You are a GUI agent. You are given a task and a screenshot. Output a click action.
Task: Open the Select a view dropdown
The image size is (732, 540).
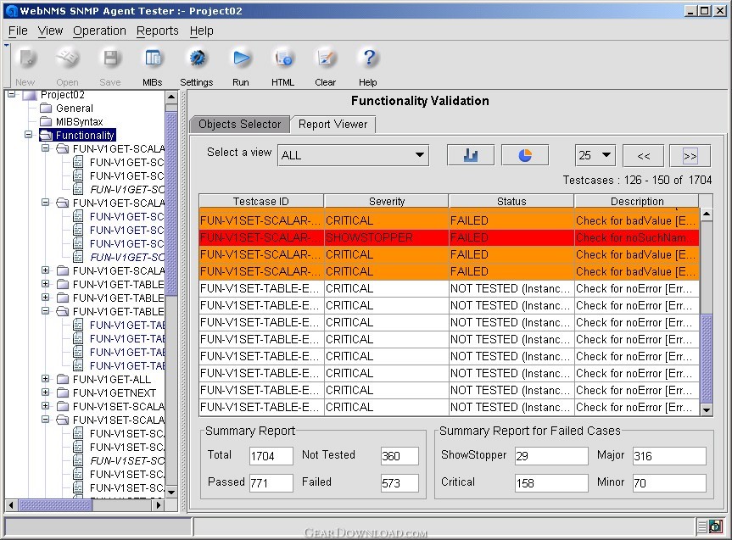[353, 155]
